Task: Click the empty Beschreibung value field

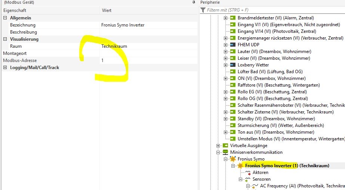Action: 148,32
